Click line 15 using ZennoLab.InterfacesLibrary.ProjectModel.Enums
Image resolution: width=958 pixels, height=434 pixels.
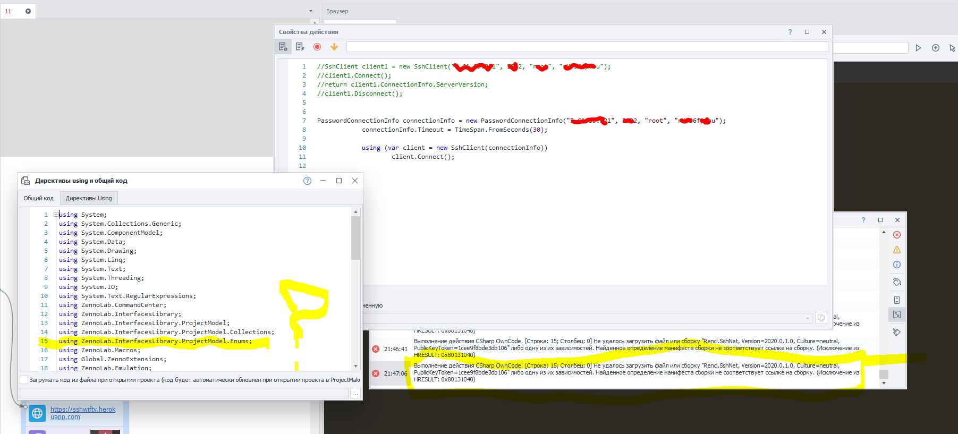pos(155,341)
